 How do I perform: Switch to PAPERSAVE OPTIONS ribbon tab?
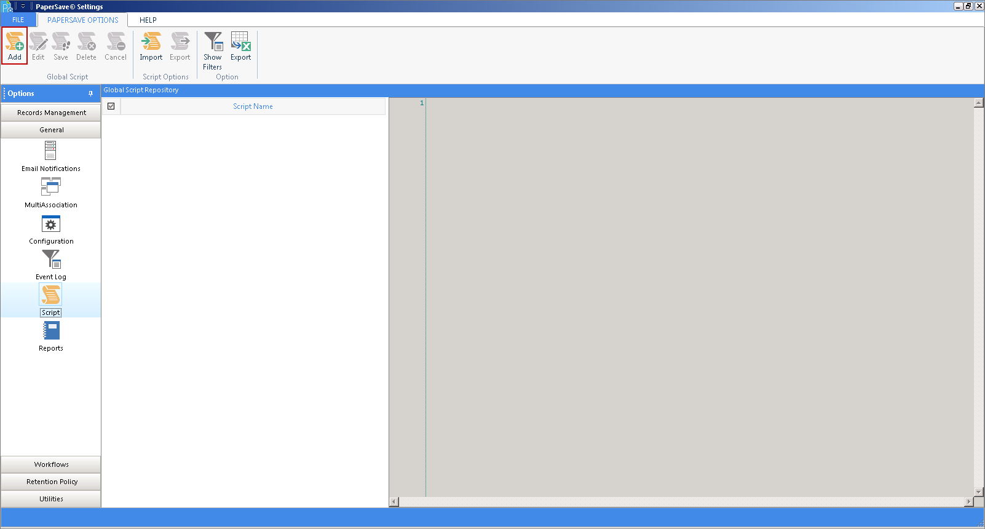pos(83,20)
